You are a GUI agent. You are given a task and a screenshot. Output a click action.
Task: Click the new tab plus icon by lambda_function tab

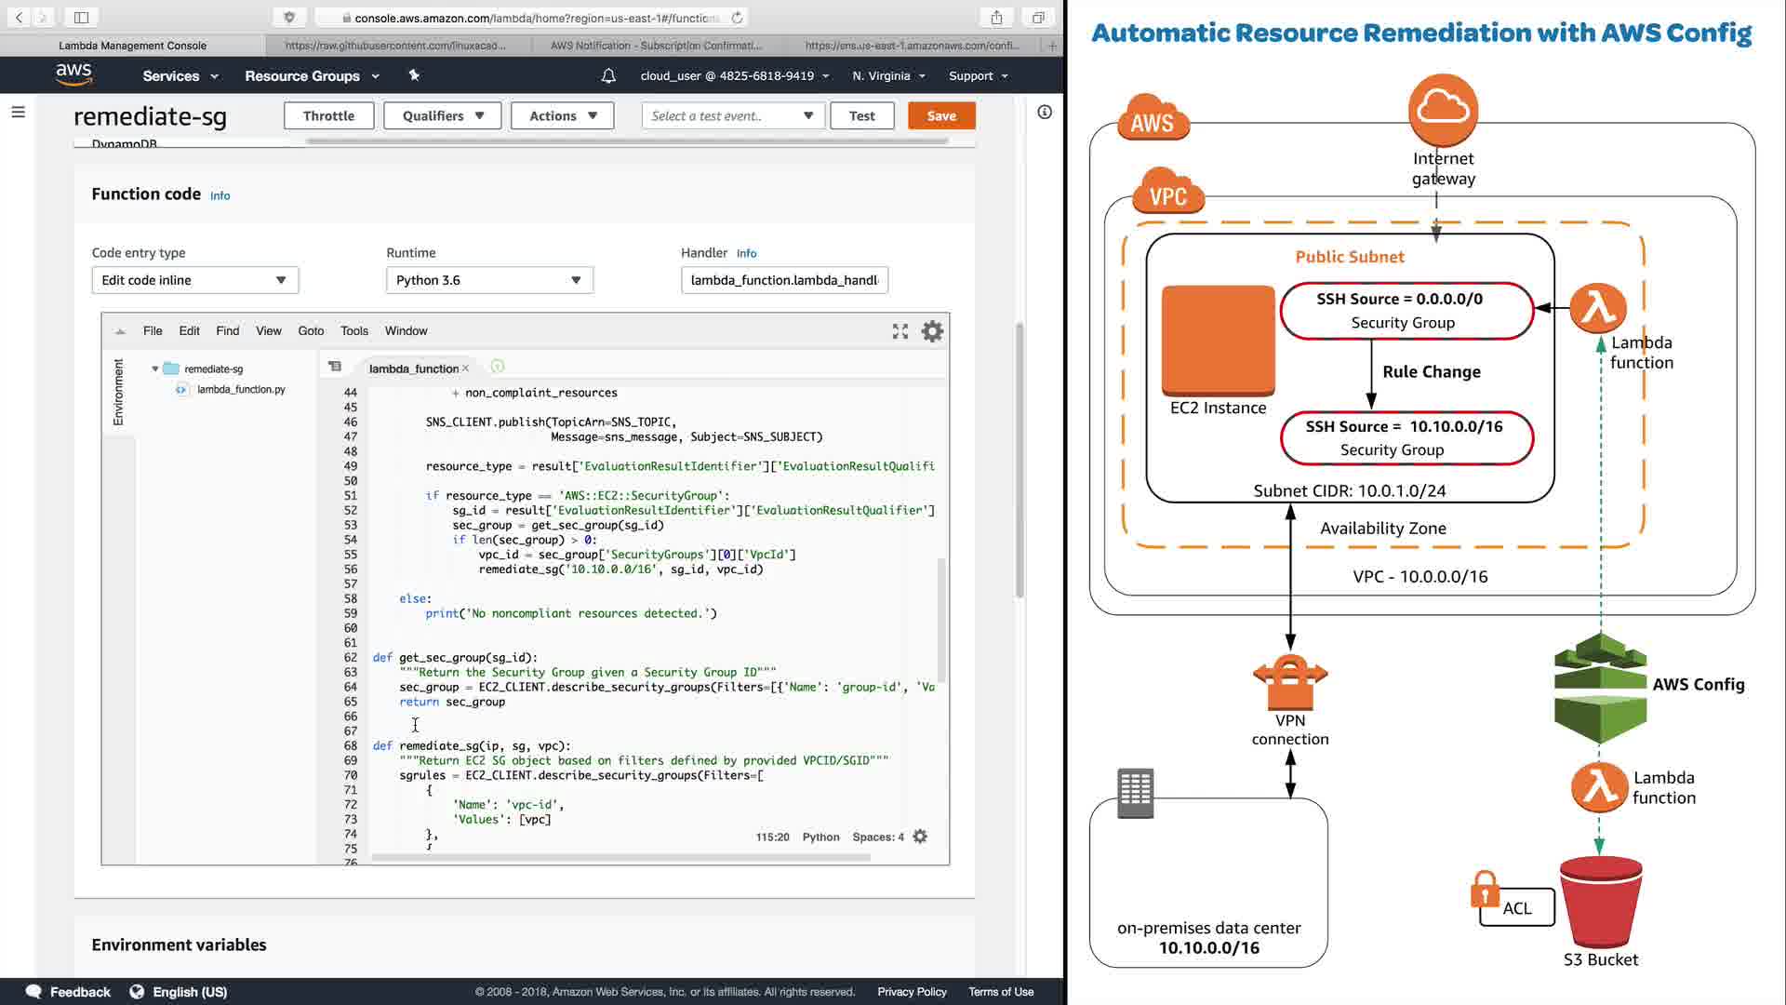[x=497, y=368]
